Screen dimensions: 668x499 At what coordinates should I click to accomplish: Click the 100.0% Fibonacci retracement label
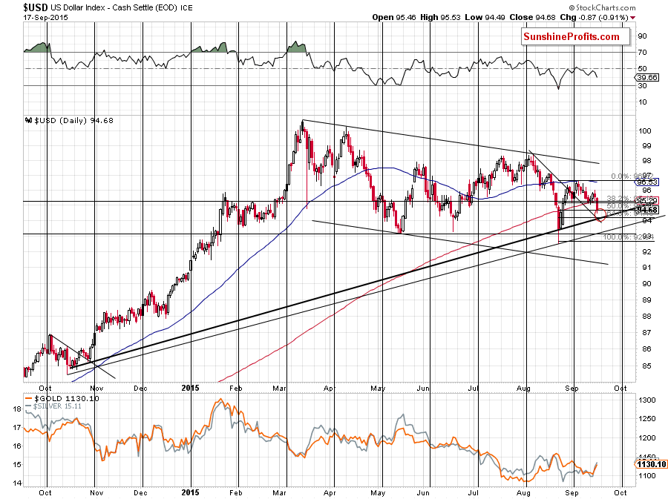tap(628, 237)
